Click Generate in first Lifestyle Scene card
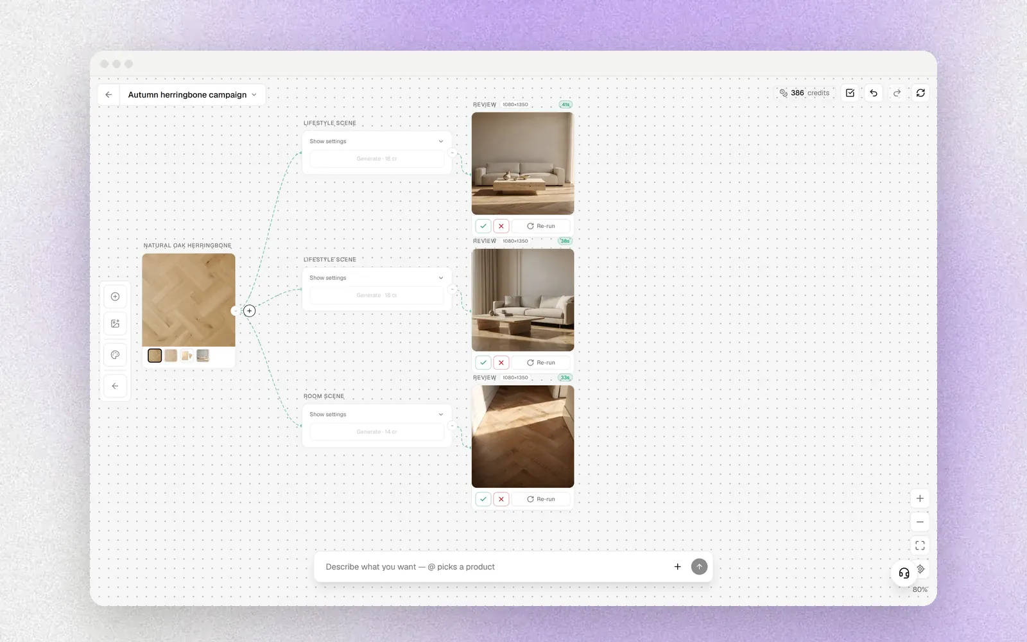This screenshot has height=642, width=1027. 377,159
